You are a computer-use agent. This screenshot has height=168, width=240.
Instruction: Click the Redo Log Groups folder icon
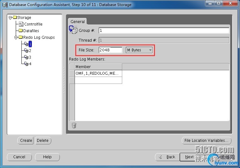[21, 37]
